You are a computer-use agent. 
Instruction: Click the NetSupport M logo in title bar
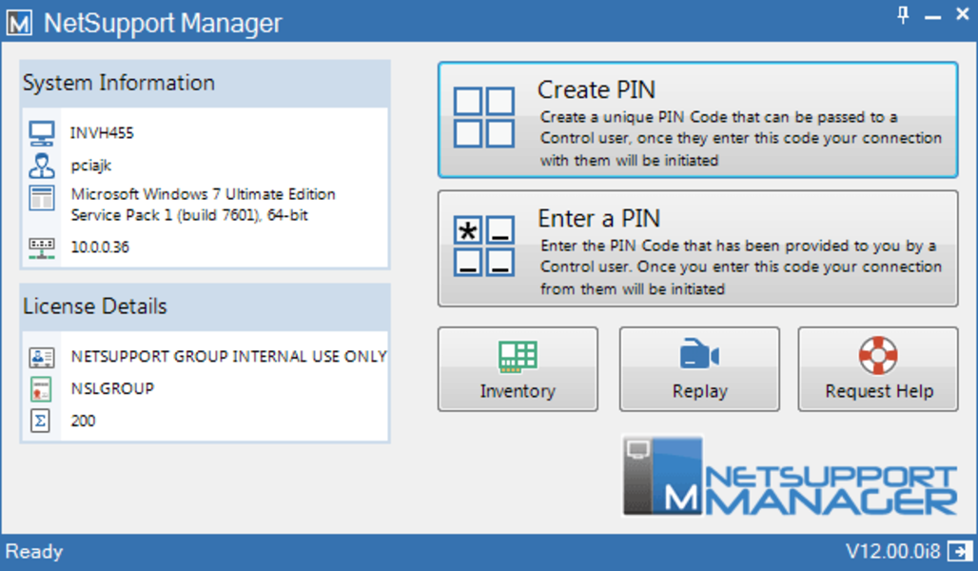click(x=19, y=23)
